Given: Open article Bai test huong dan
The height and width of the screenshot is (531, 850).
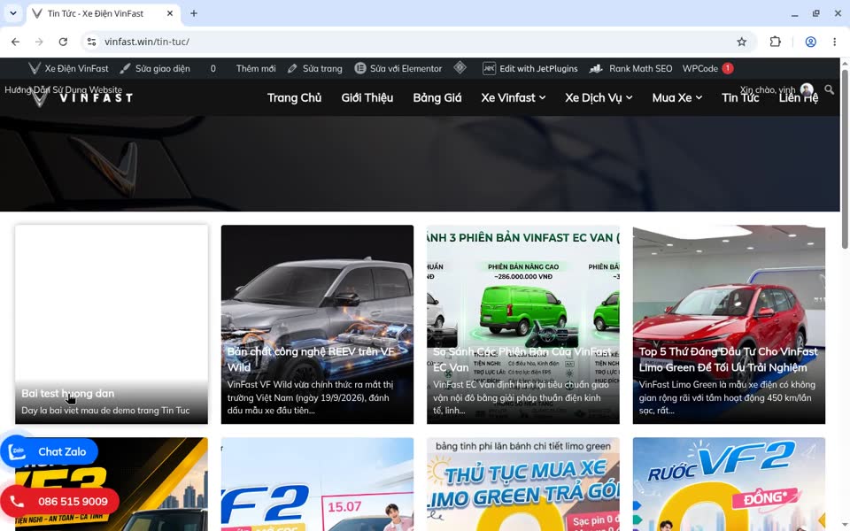Looking at the screenshot, I should pyautogui.click(x=68, y=393).
